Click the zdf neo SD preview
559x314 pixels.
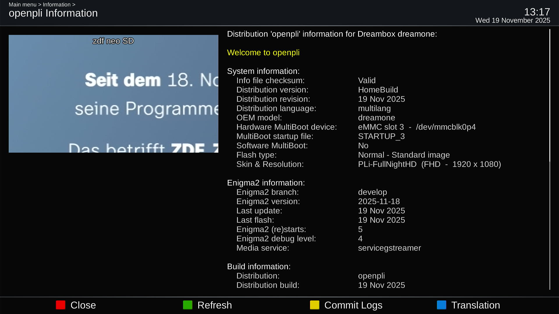(113, 94)
